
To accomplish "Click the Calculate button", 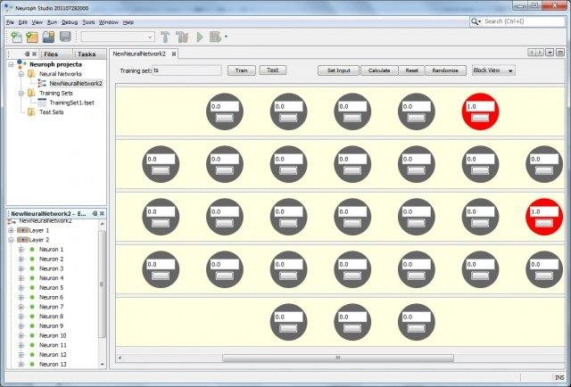I will pyautogui.click(x=379, y=70).
